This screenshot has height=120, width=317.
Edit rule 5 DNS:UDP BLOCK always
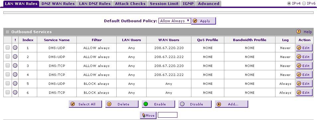[304, 84]
